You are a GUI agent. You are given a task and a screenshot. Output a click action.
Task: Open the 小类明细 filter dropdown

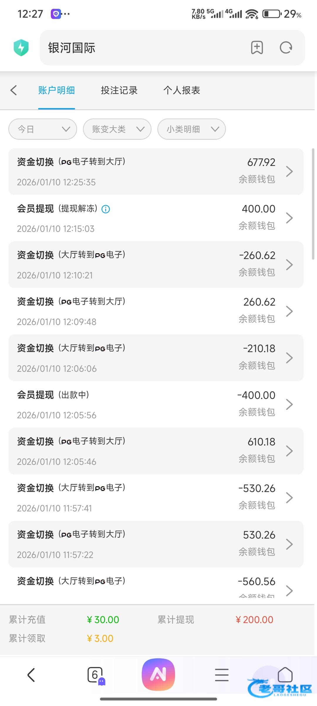point(191,129)
